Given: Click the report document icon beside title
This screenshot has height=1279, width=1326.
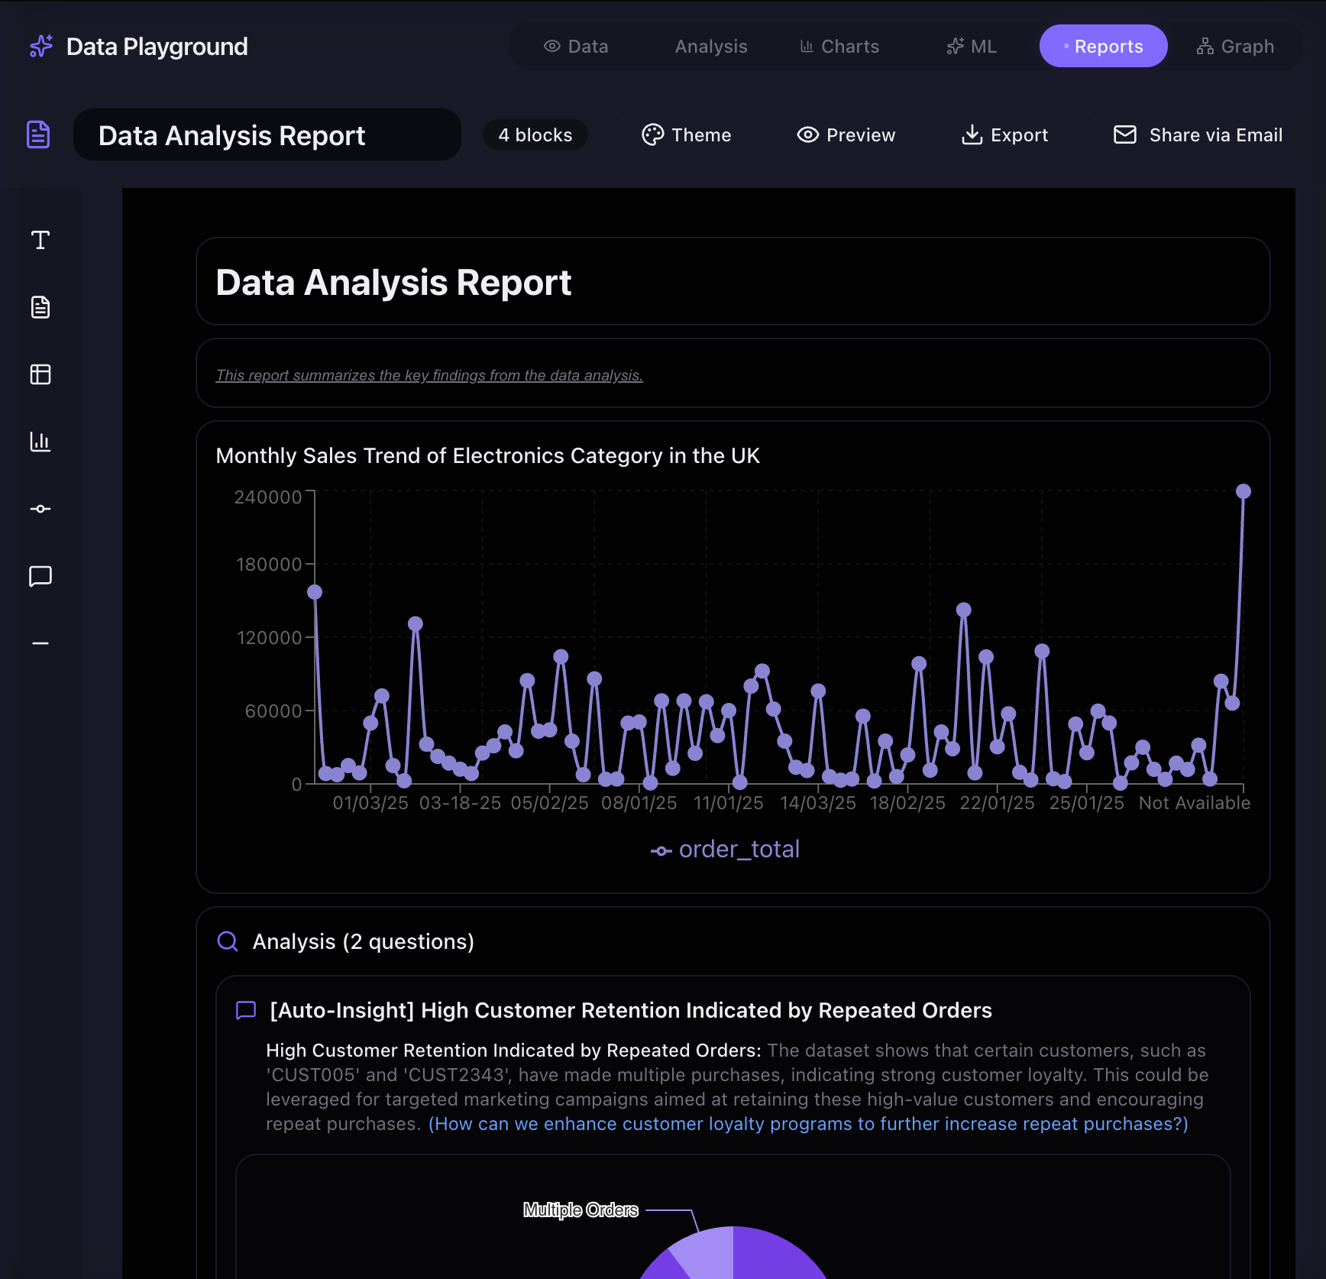Looking at the screenshot, I should pos(38,134).
